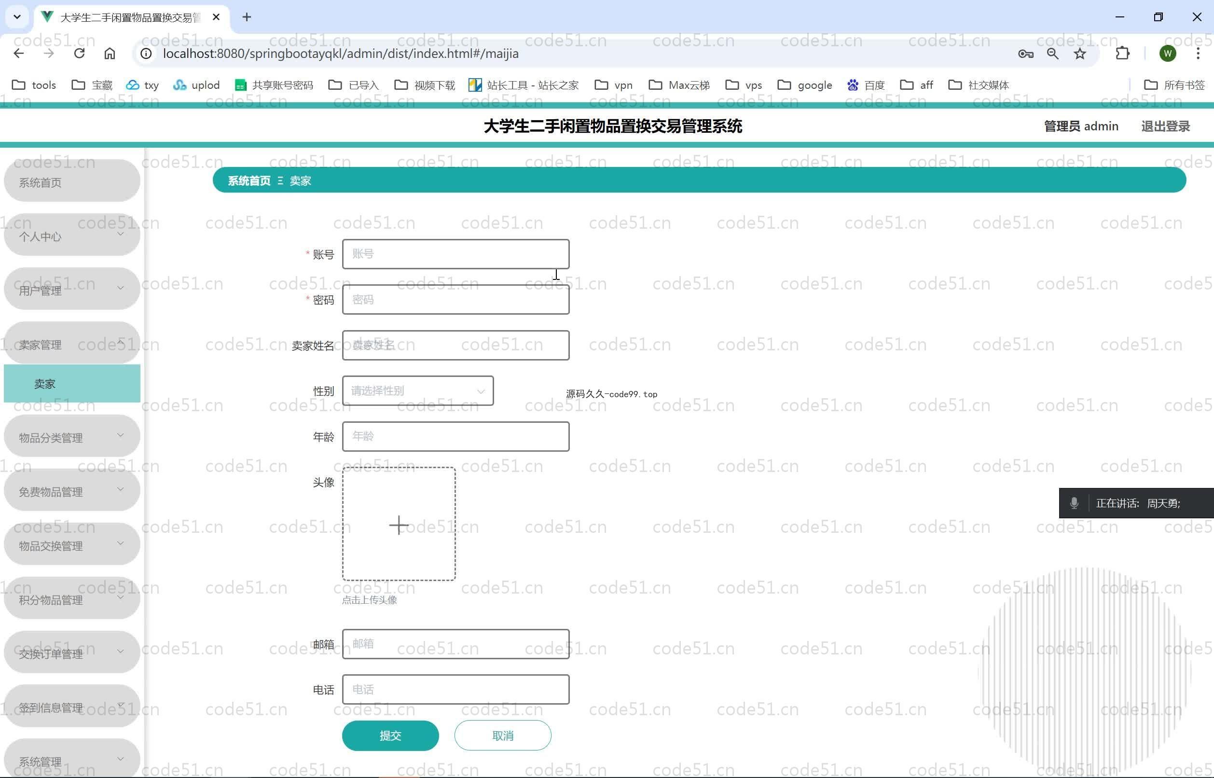Viewport: 1214px width, 778px height.
Task: Collapse the 卖家管理 sidebar menu
Action: (x=72, y=343)
